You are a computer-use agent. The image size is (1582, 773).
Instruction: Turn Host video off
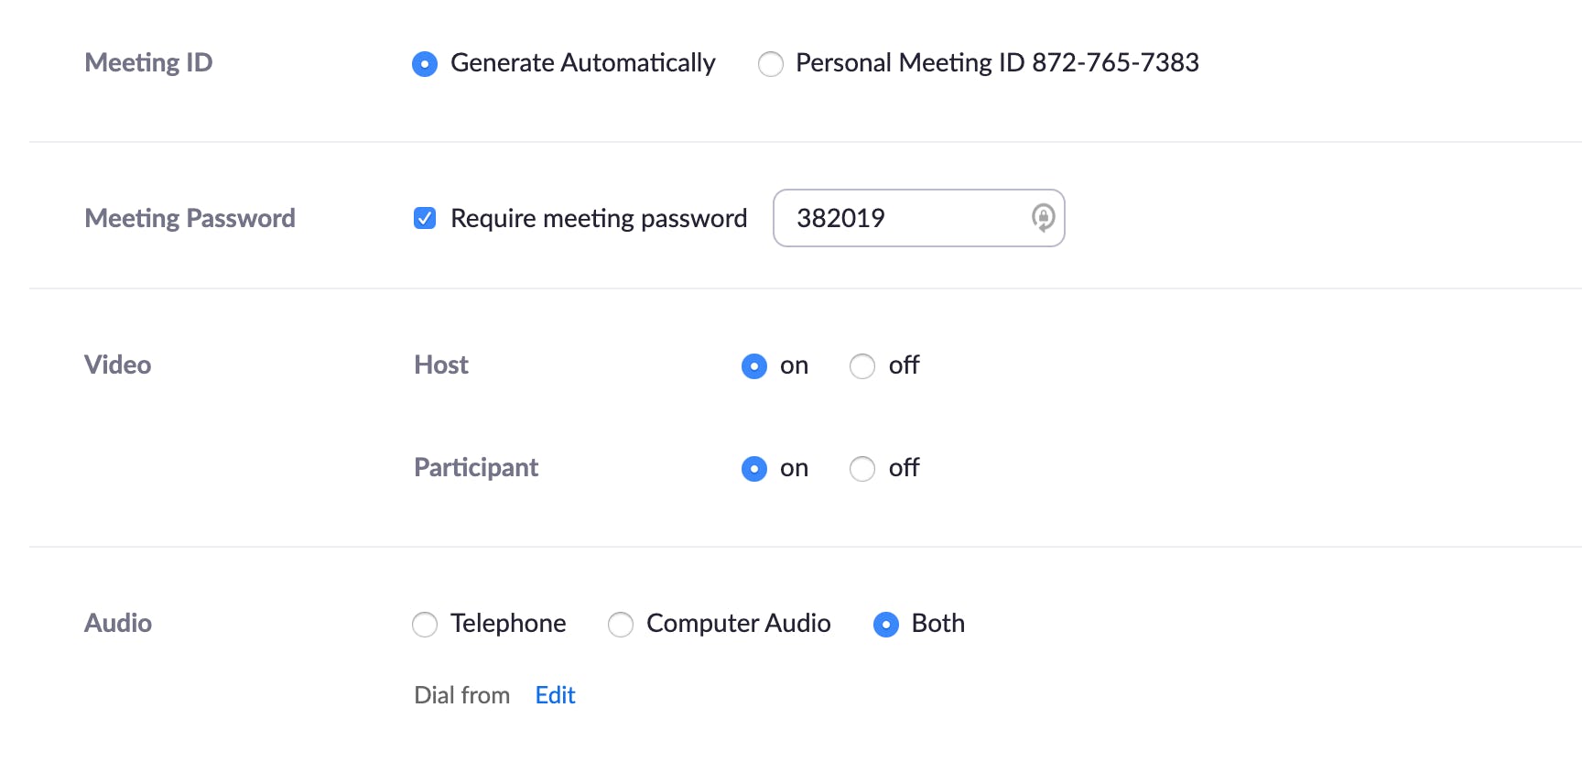point(861,365)
